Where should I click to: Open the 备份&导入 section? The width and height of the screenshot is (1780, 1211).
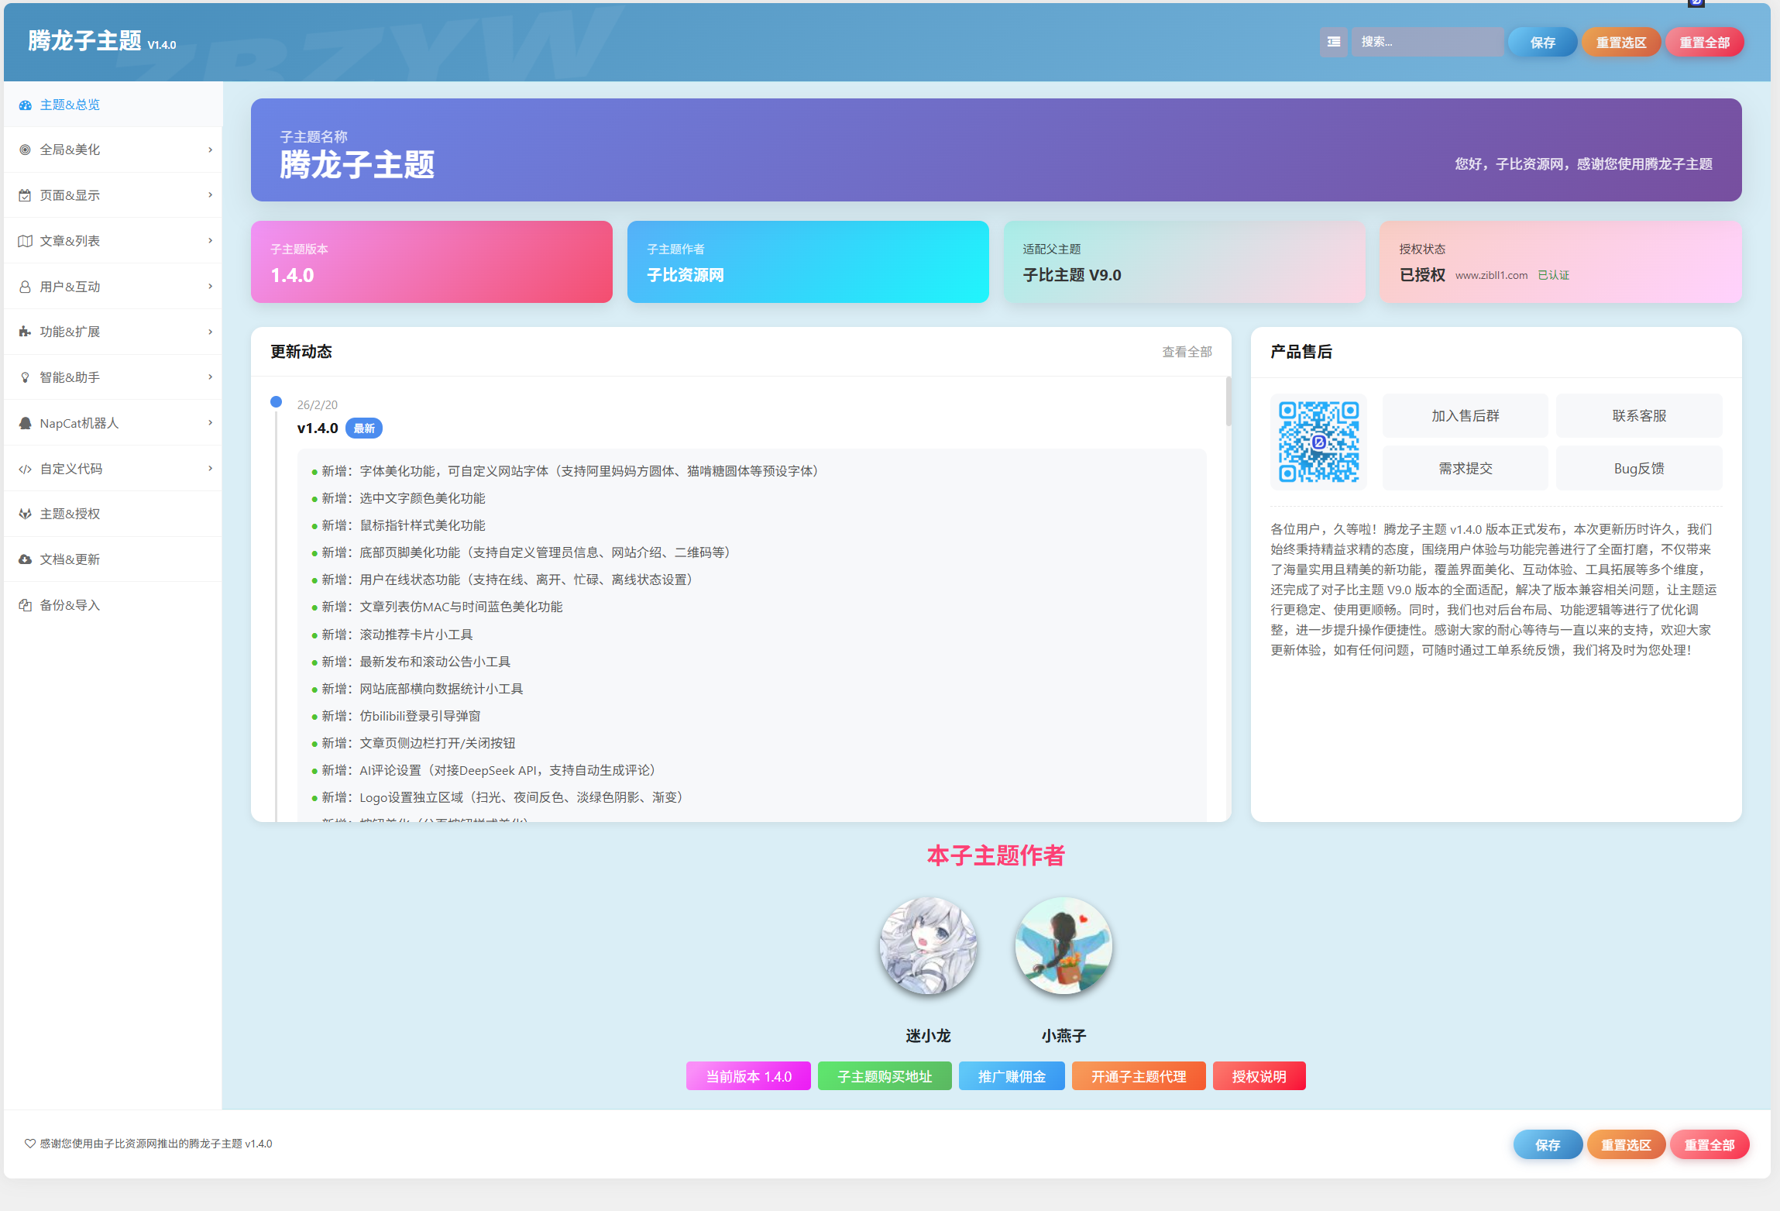[x=113, y=605]
